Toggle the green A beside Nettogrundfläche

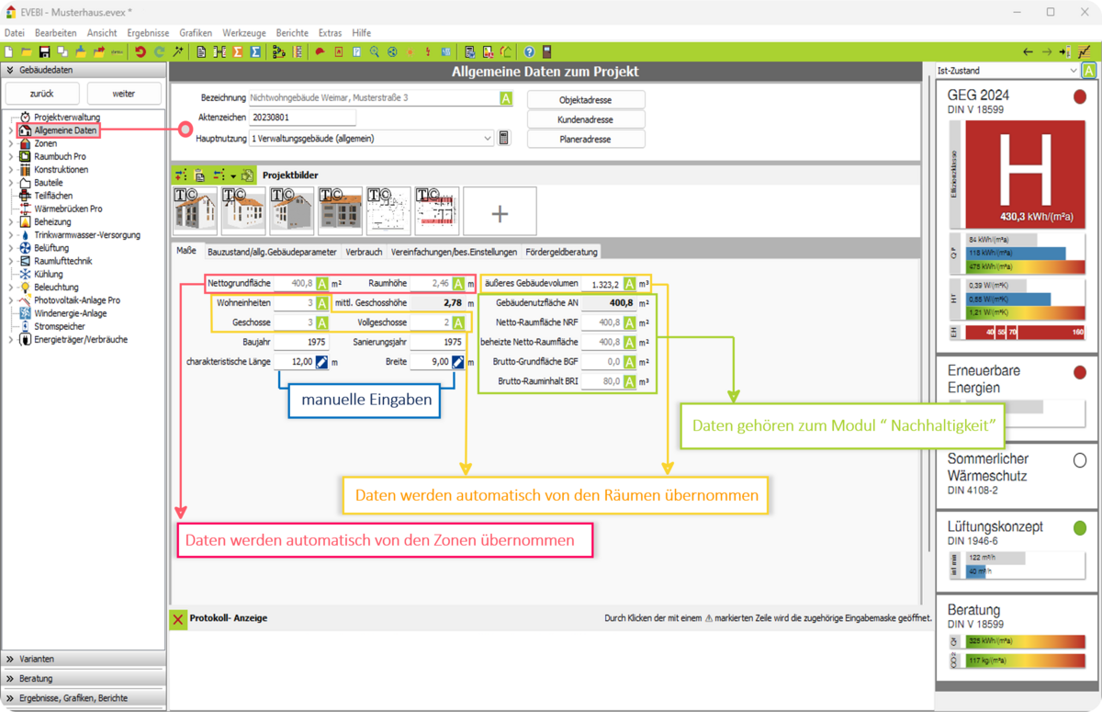pos(322,284)
